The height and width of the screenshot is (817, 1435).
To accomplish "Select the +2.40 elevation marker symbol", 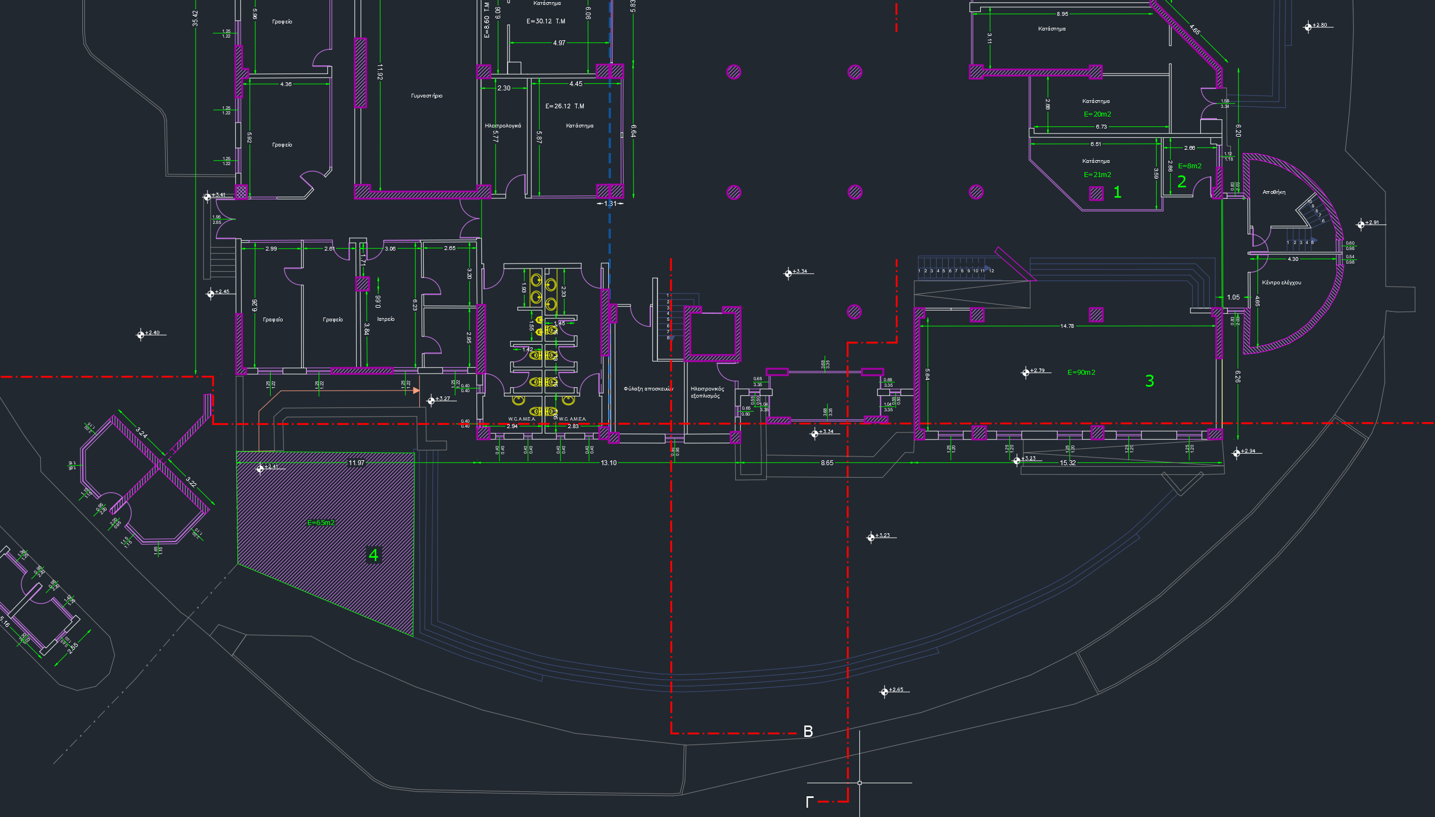I will tap(141, 335).
